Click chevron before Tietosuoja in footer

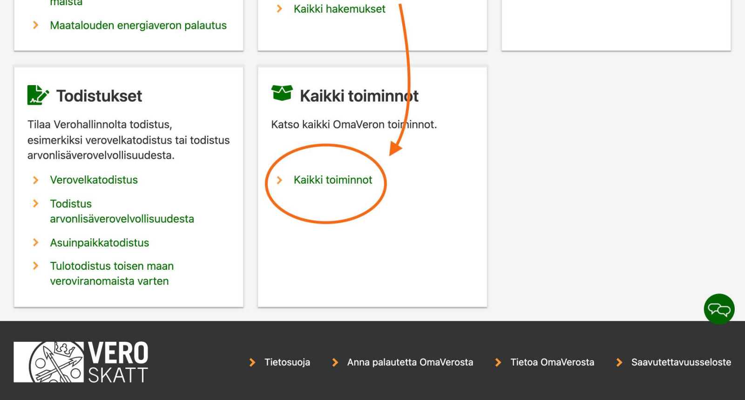coord(252,362)
